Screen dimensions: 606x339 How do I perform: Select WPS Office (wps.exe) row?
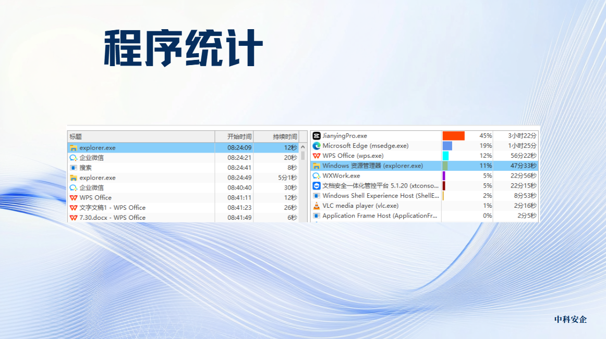coord(425,156)
